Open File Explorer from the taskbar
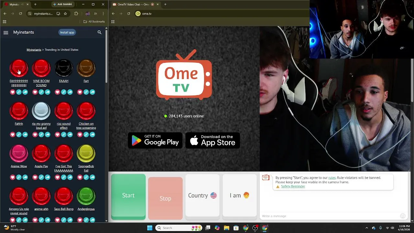Image resolution: width=414 pixels, height=233 pixels. coord(226,228)
